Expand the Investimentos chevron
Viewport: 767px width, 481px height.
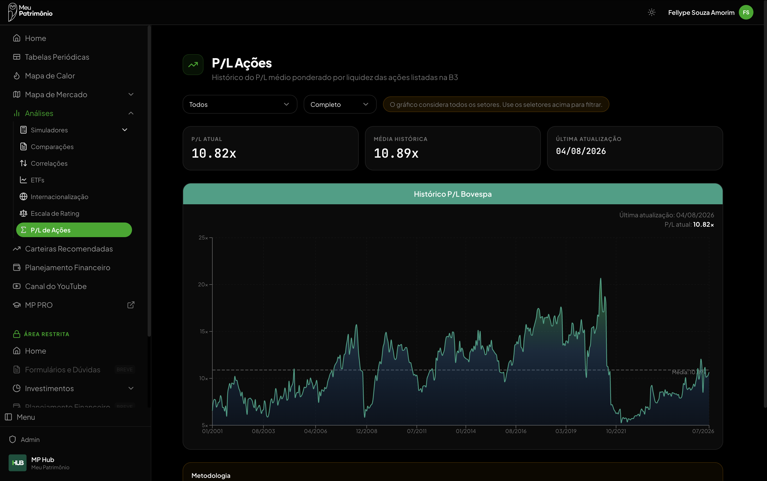click(131, 388)
